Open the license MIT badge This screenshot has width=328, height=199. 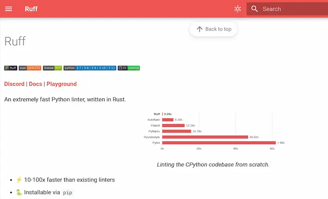click(52, 68)
